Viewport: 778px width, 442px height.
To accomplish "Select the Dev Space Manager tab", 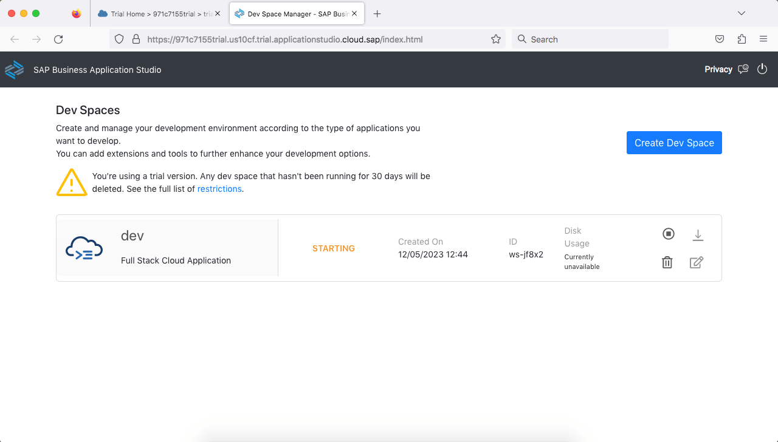I will [297, 13].
